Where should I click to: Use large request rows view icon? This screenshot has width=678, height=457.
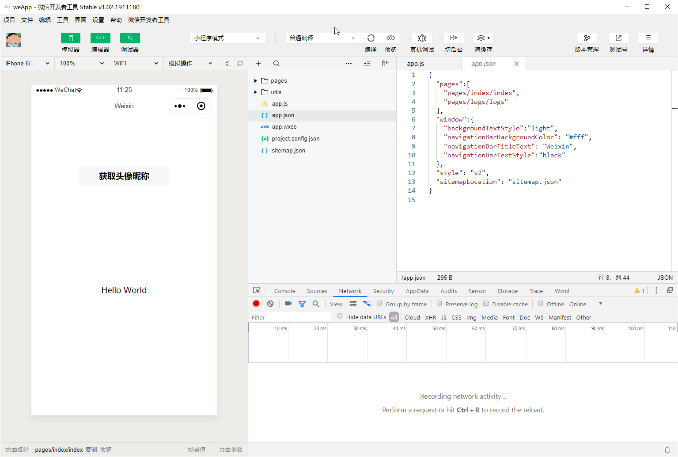click(353, 304)
